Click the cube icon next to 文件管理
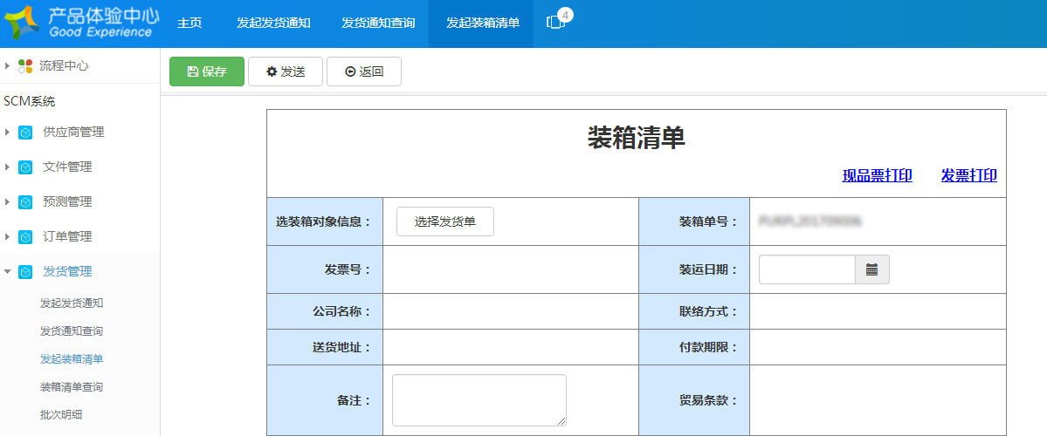Image resolution: width=1047 pixels, height=436 pixels. point(25,167)
